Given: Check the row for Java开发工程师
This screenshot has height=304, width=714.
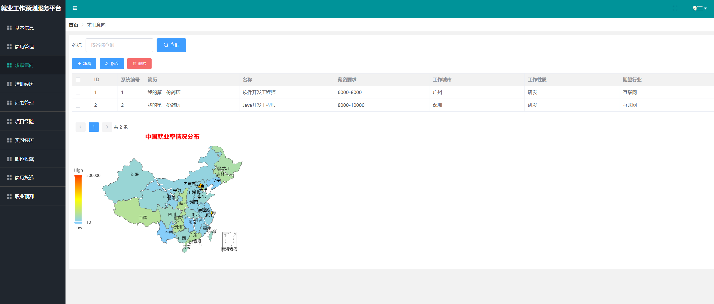Looking at the screenshot, I should (x=78, y=105).
